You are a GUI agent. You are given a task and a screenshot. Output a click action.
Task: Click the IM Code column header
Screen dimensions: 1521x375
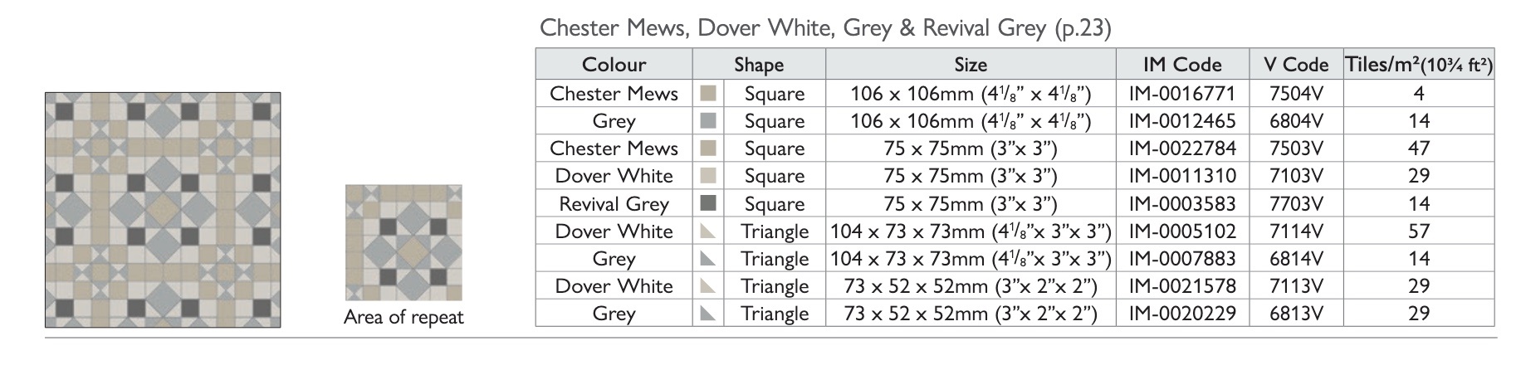click(1181, 65)
